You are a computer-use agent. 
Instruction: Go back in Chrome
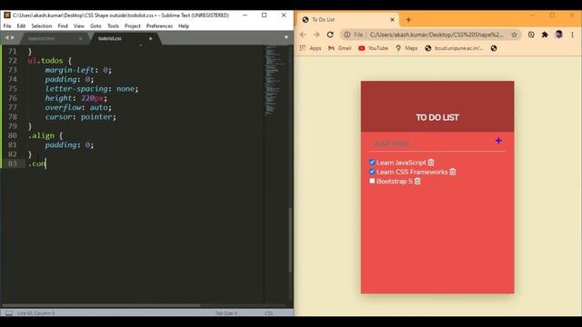[x=303, y=35]
